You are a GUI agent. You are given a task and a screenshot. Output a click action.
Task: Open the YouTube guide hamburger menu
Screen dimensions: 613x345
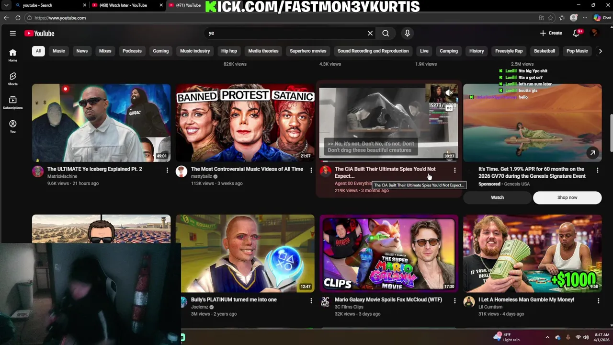click(x=13, y=33)
